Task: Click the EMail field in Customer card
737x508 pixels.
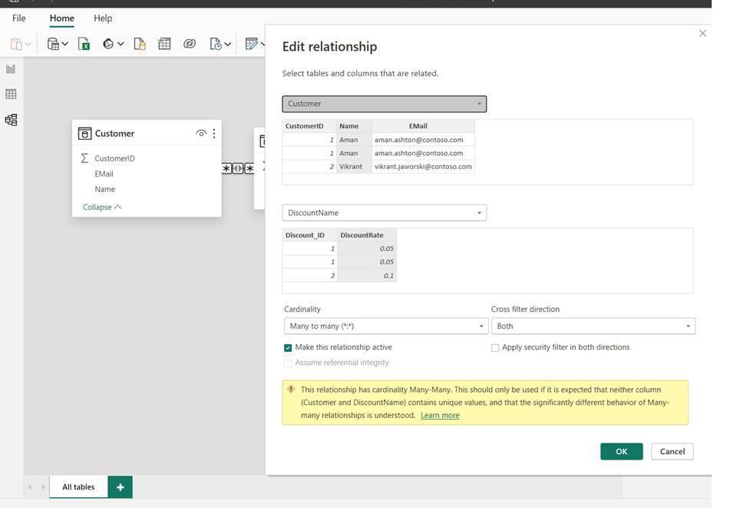Action: pyautogui.click(x=104, y=174)
